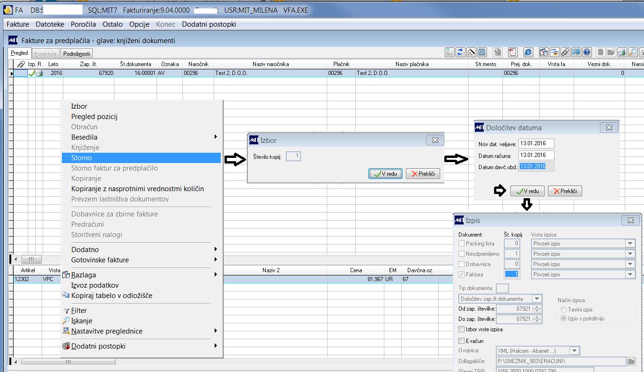Open the Poročila menu

coord(83,24)
